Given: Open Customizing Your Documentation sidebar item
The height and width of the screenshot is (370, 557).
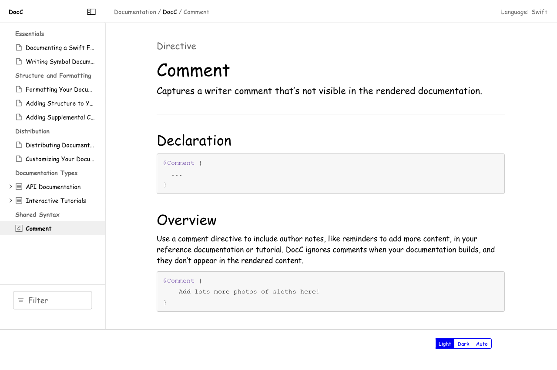Looking at the screenshot, I should [x=60, y=159].
